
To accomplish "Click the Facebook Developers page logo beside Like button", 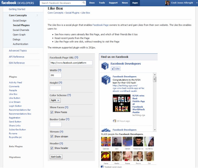I will click(105, 66).
